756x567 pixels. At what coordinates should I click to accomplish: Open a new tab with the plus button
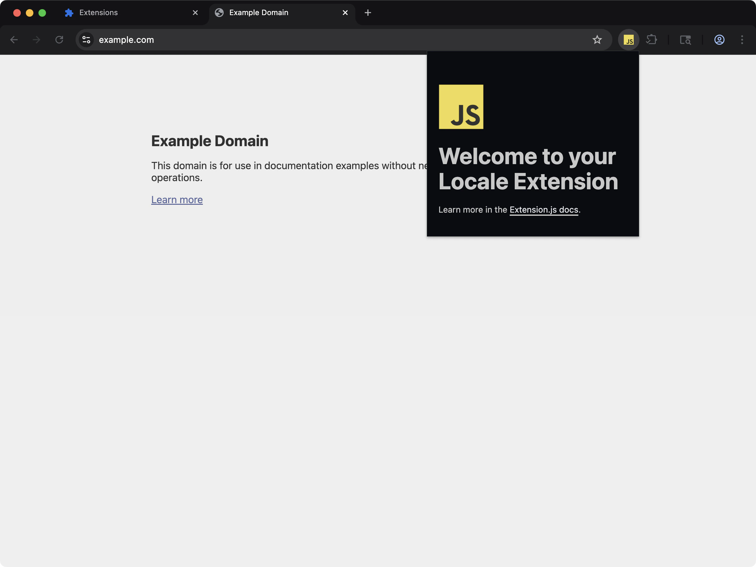pos(368,13)
